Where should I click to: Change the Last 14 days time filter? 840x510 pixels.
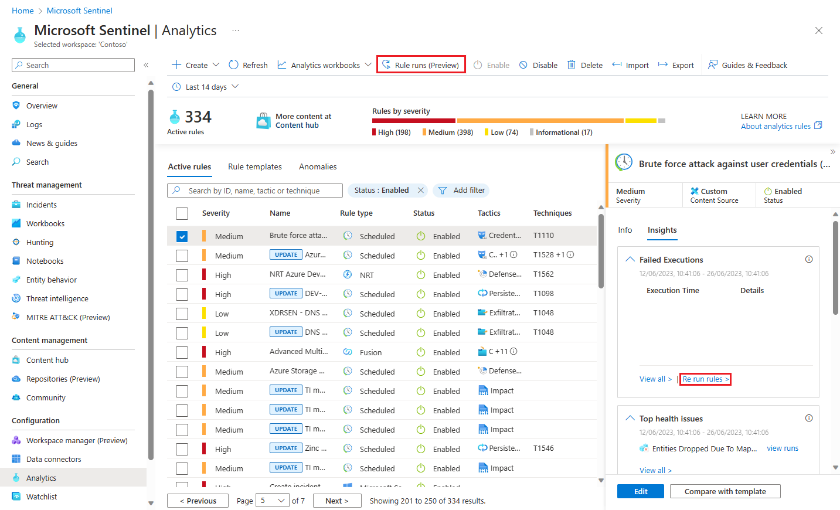coord(204,86)
